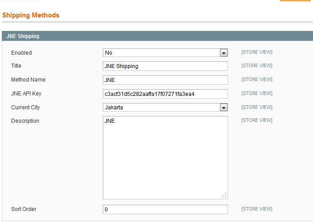Click [STORE VIEW] next to JNE API Key
The height and width of the screenshot is (224, 313).
click(257, 93)
